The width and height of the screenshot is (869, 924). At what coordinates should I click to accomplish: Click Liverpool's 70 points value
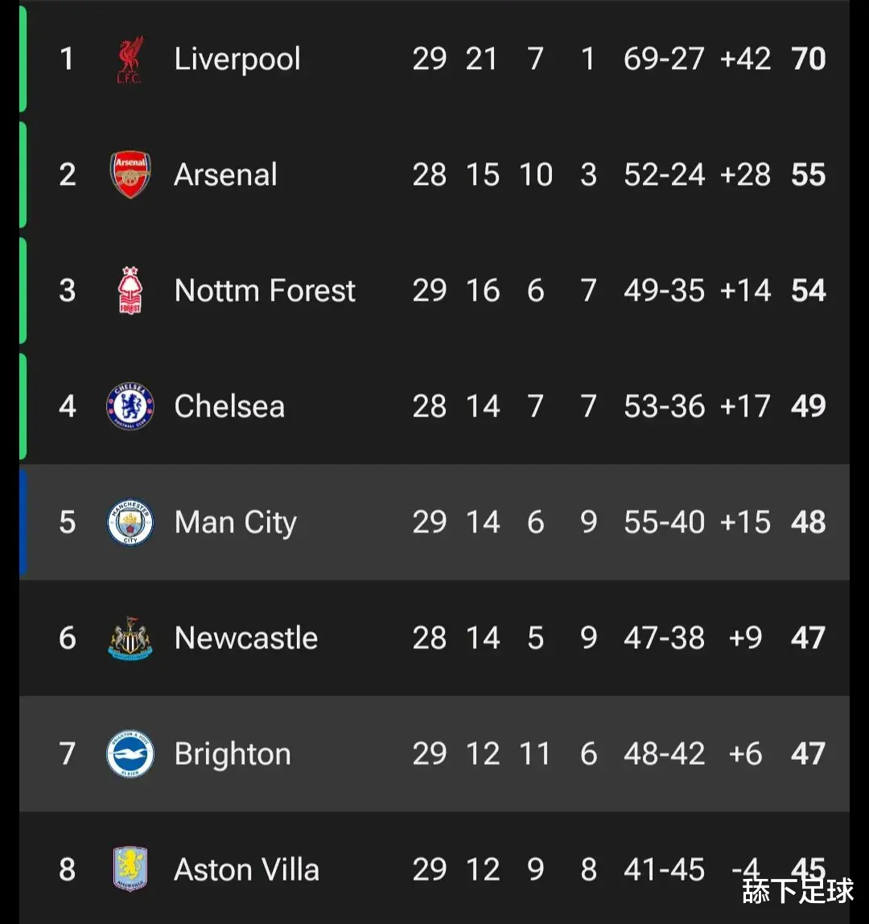(x=809, y=59)
